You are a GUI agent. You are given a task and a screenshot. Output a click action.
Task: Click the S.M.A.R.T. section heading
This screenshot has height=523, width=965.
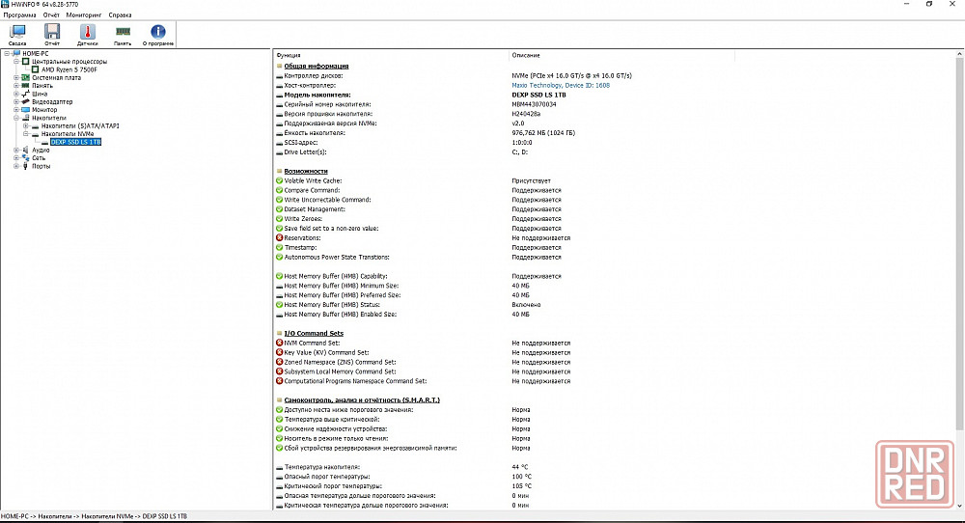[x=362, y=399]
